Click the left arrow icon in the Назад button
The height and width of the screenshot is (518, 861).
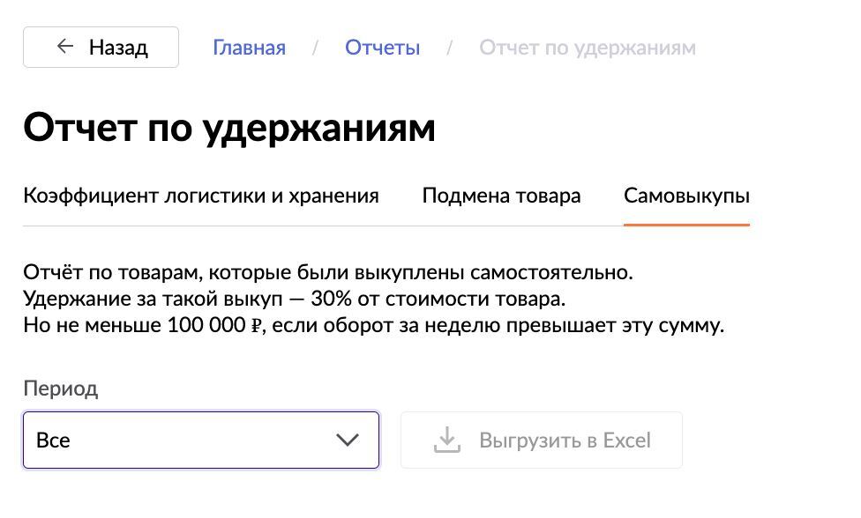(x=64, y=47)
